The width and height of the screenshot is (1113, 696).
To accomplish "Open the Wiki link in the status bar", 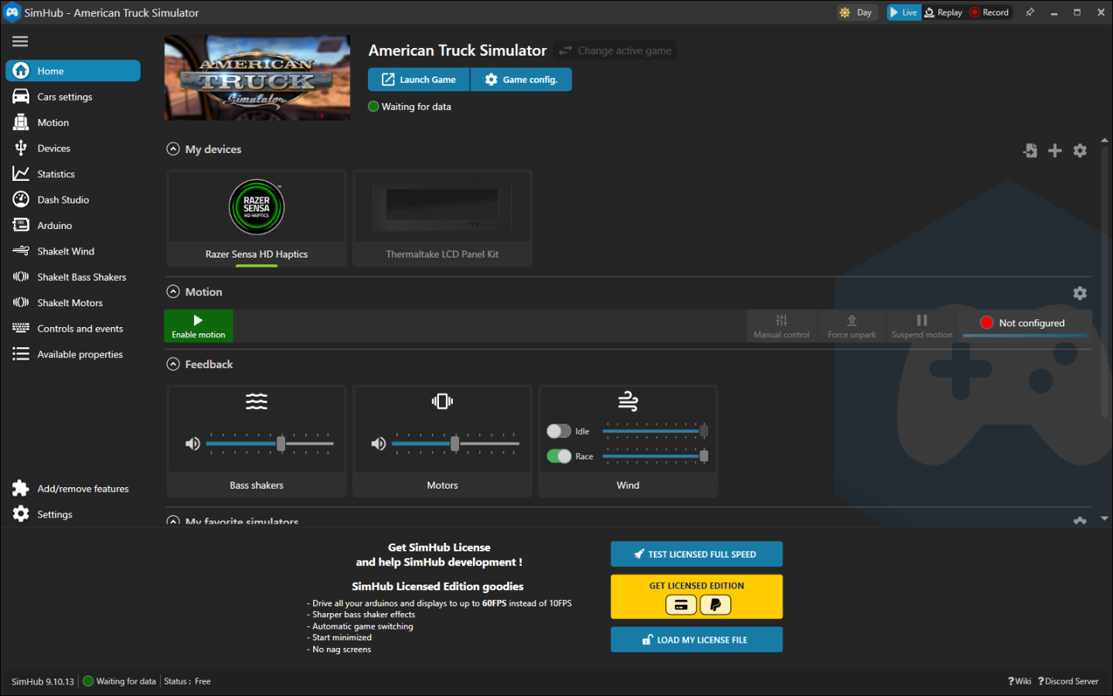I will pyautogui.click(x=1019, y=681).
